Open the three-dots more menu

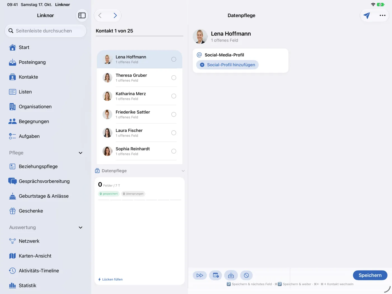tap(382, 15)
